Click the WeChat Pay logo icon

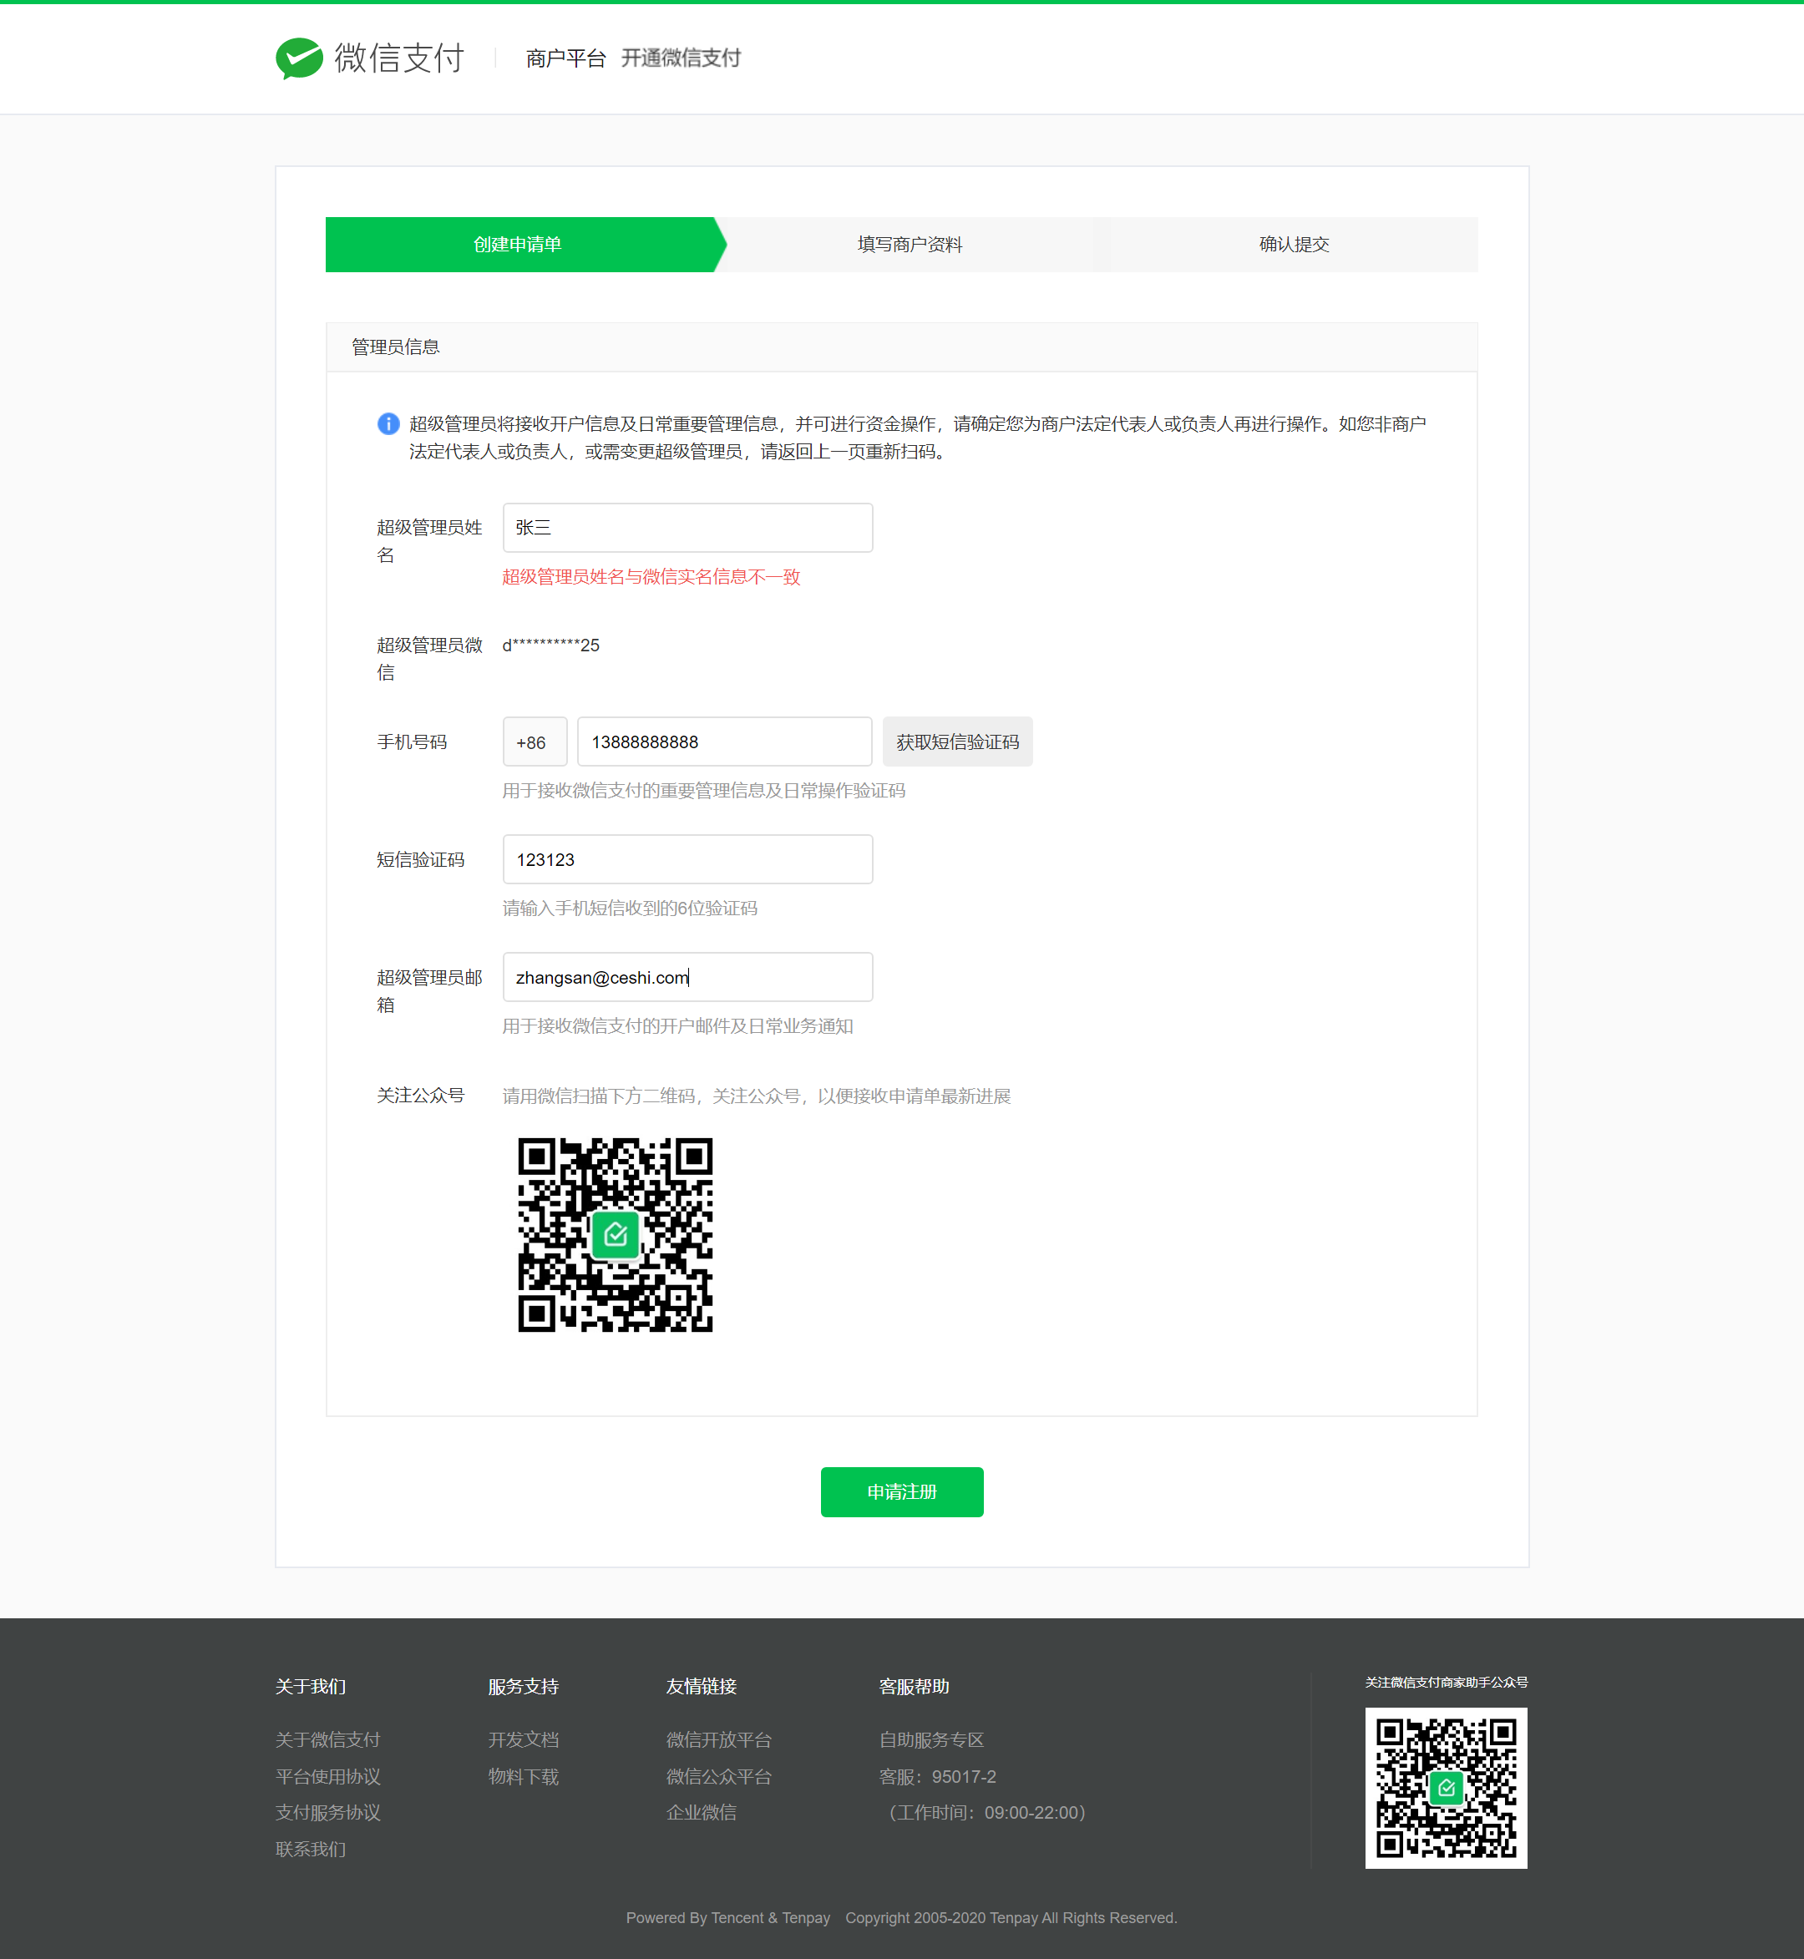tap(299, 58)
